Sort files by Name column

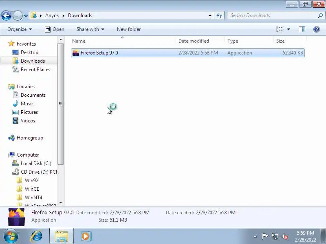pyautogui.click(x=123, y=41)
